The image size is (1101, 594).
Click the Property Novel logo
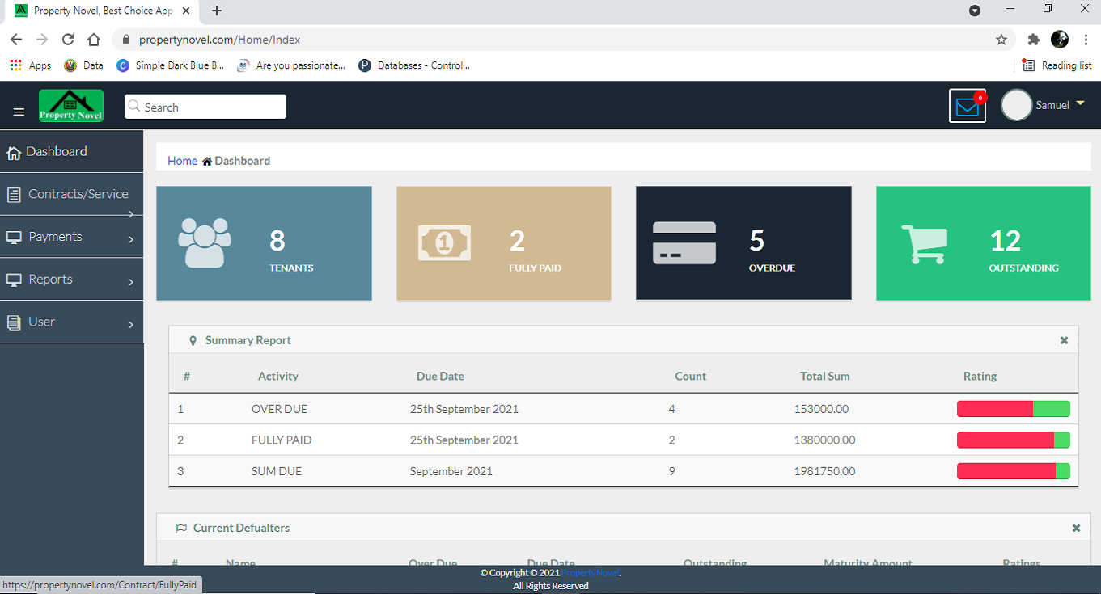(x=71, y=106)
